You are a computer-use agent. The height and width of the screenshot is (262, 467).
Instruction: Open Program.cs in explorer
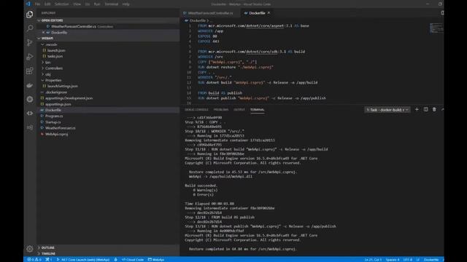[54, 116]
